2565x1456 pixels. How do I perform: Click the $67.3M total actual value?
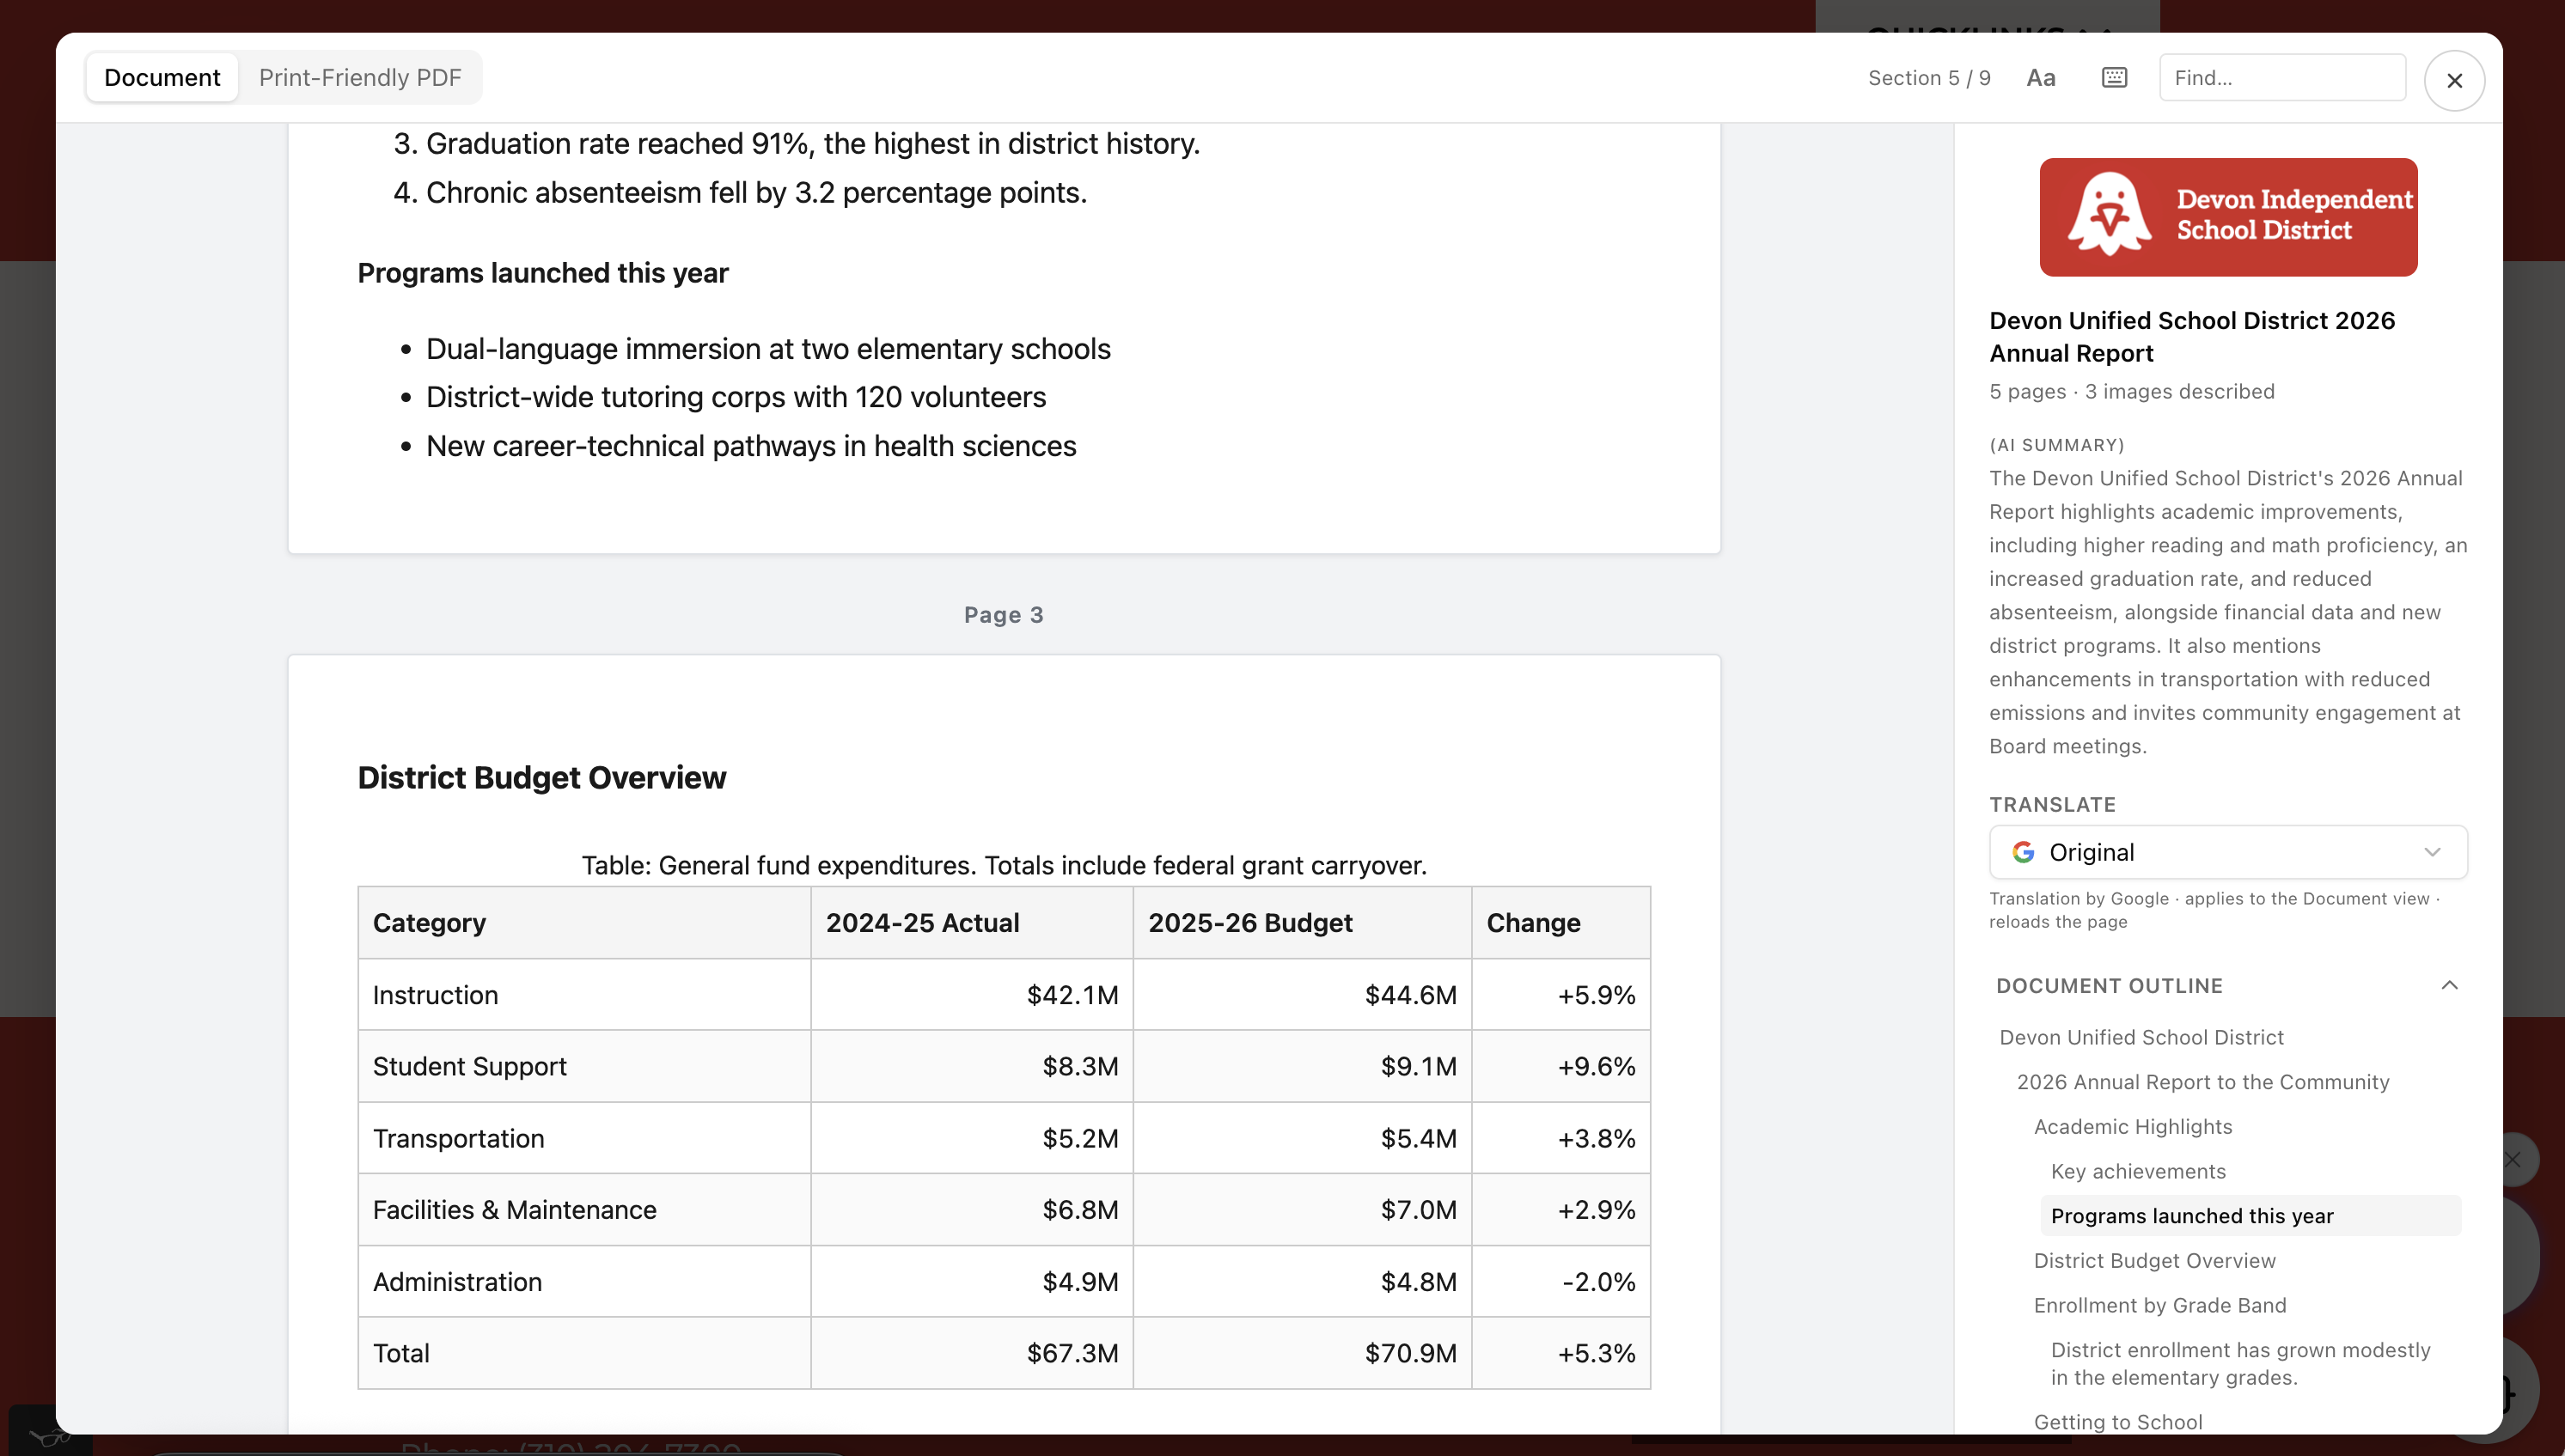pyautogui.click(x=1072, y=1353)
